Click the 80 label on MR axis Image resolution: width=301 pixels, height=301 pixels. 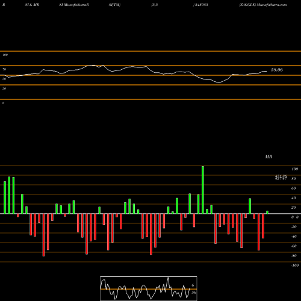[294, 179]
